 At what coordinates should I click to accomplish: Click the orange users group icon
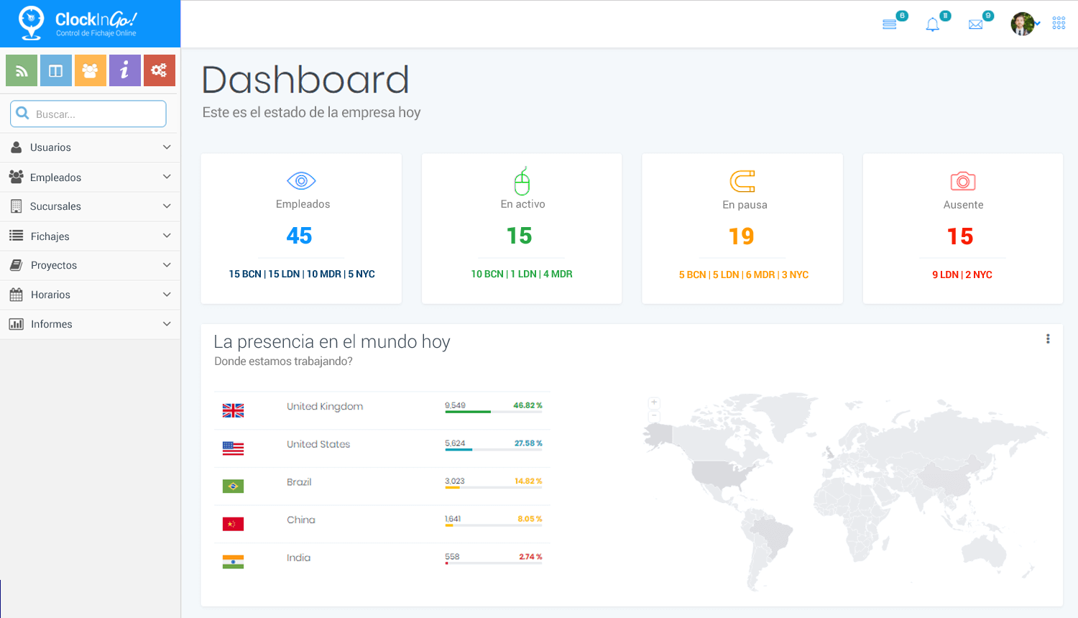pos(91,70)
